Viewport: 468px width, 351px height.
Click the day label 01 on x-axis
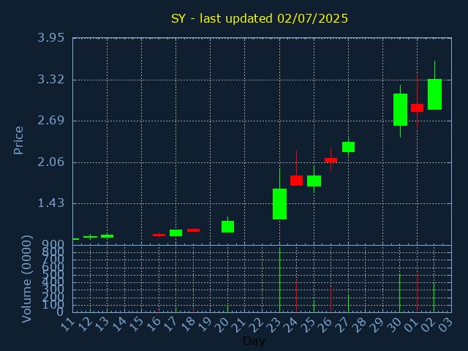pyautogui.click(x=412, y=325)
